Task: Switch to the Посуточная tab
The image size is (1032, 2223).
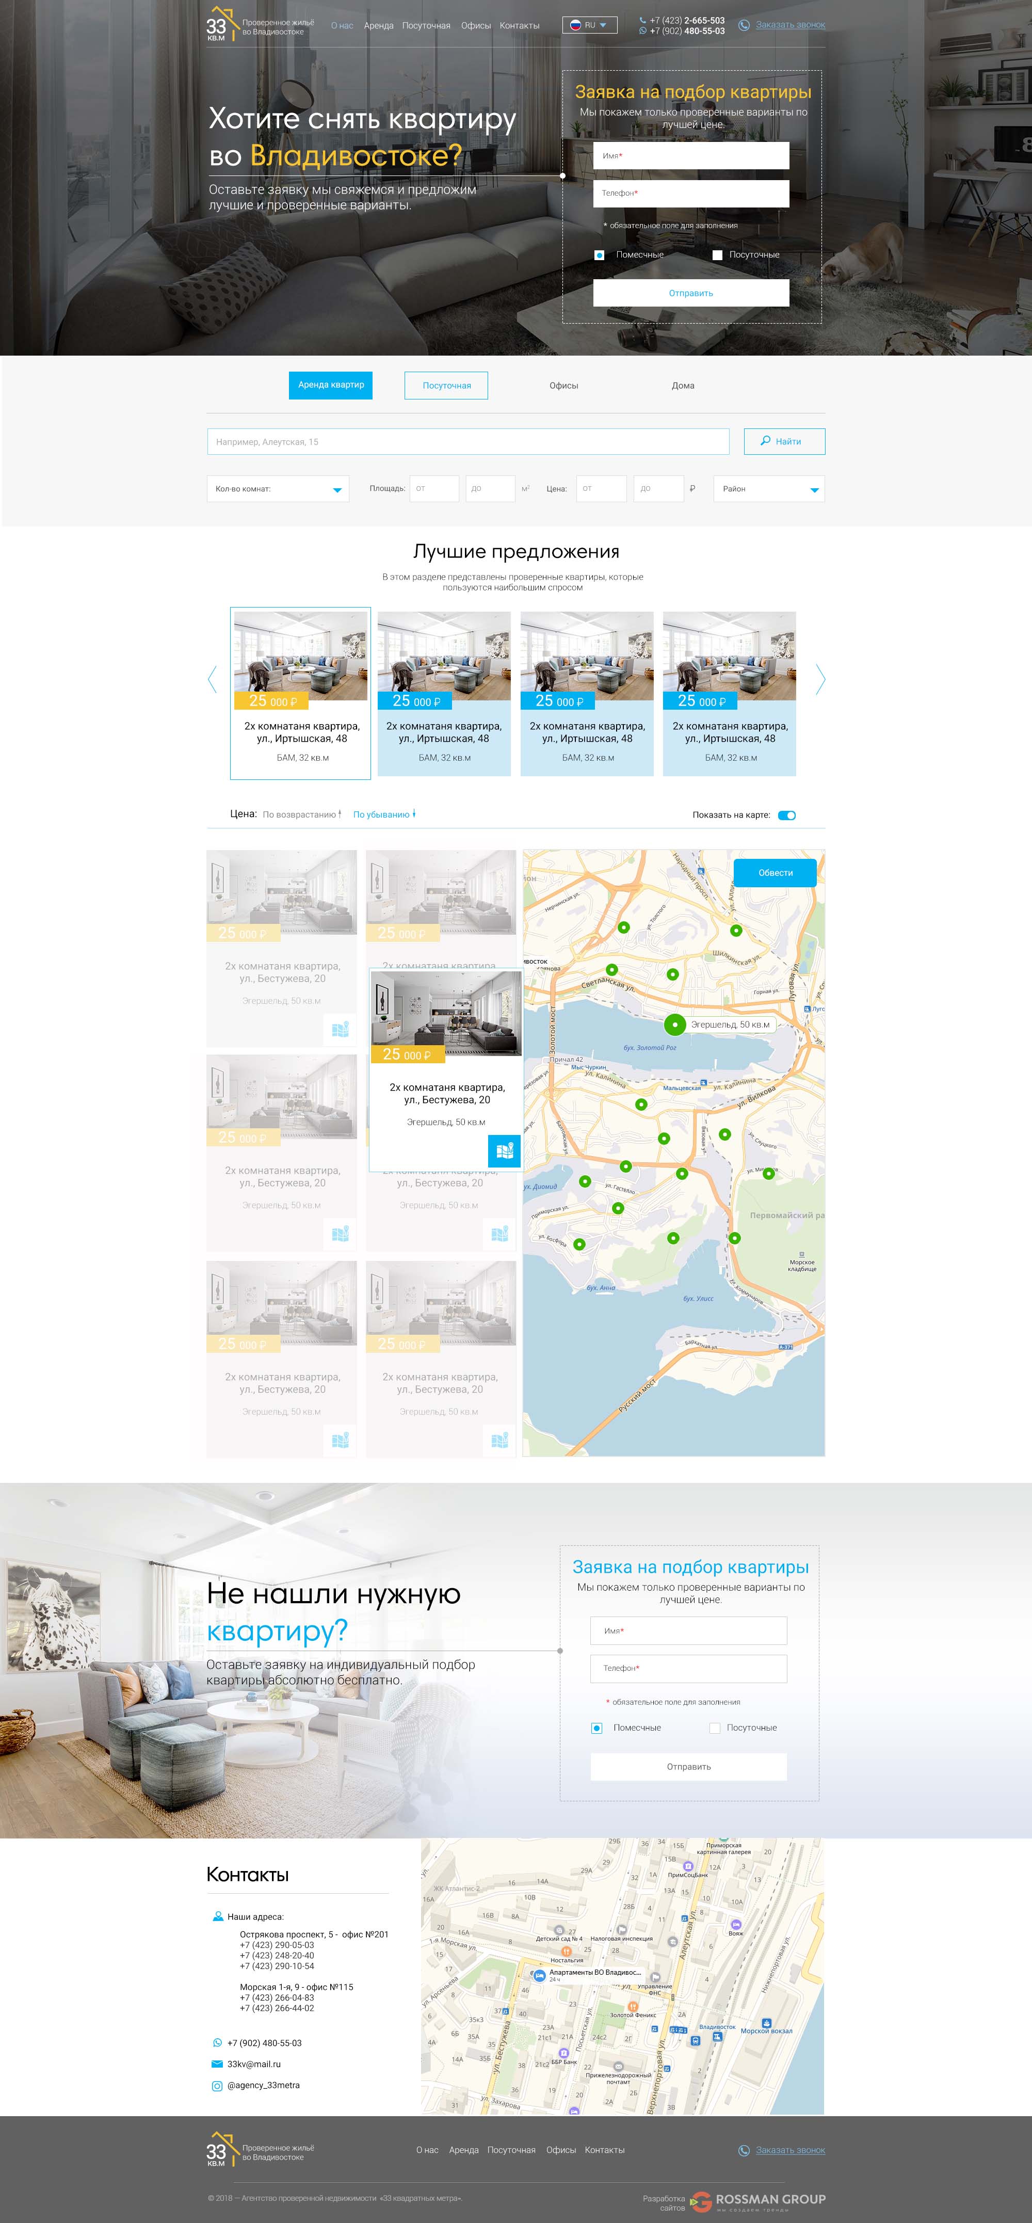Action: 446,386
